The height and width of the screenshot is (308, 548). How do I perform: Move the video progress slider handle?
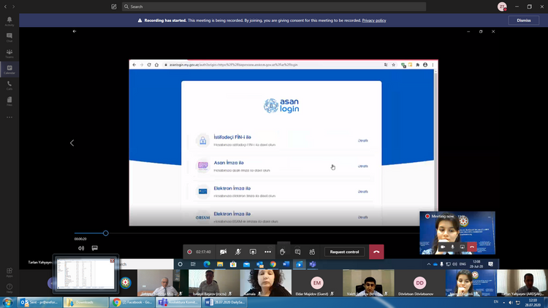105,233
